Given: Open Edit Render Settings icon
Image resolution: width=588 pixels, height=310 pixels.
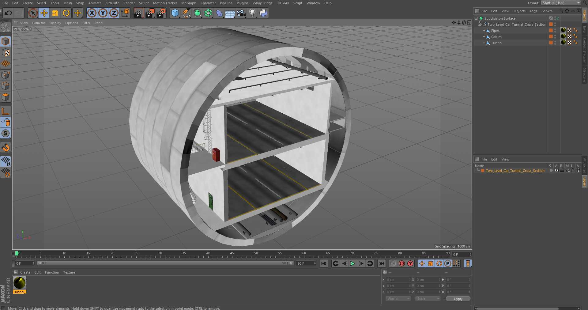Looking at the screenshot, I should 161,13.
